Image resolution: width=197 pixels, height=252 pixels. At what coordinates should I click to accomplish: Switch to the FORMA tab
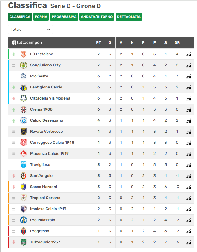point(41,17)
